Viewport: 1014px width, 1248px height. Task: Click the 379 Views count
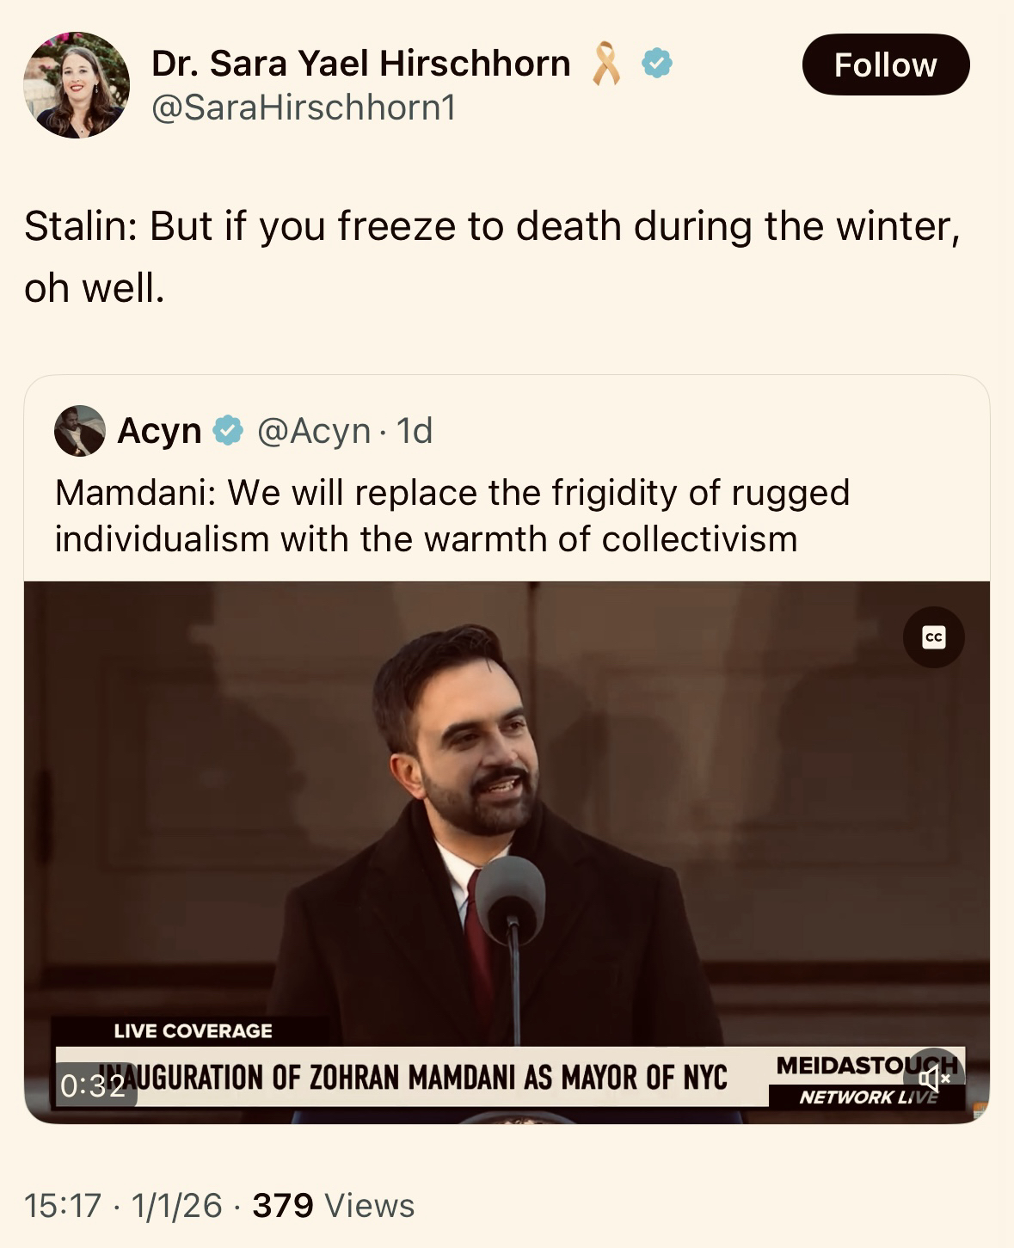tap(333, 1205)
